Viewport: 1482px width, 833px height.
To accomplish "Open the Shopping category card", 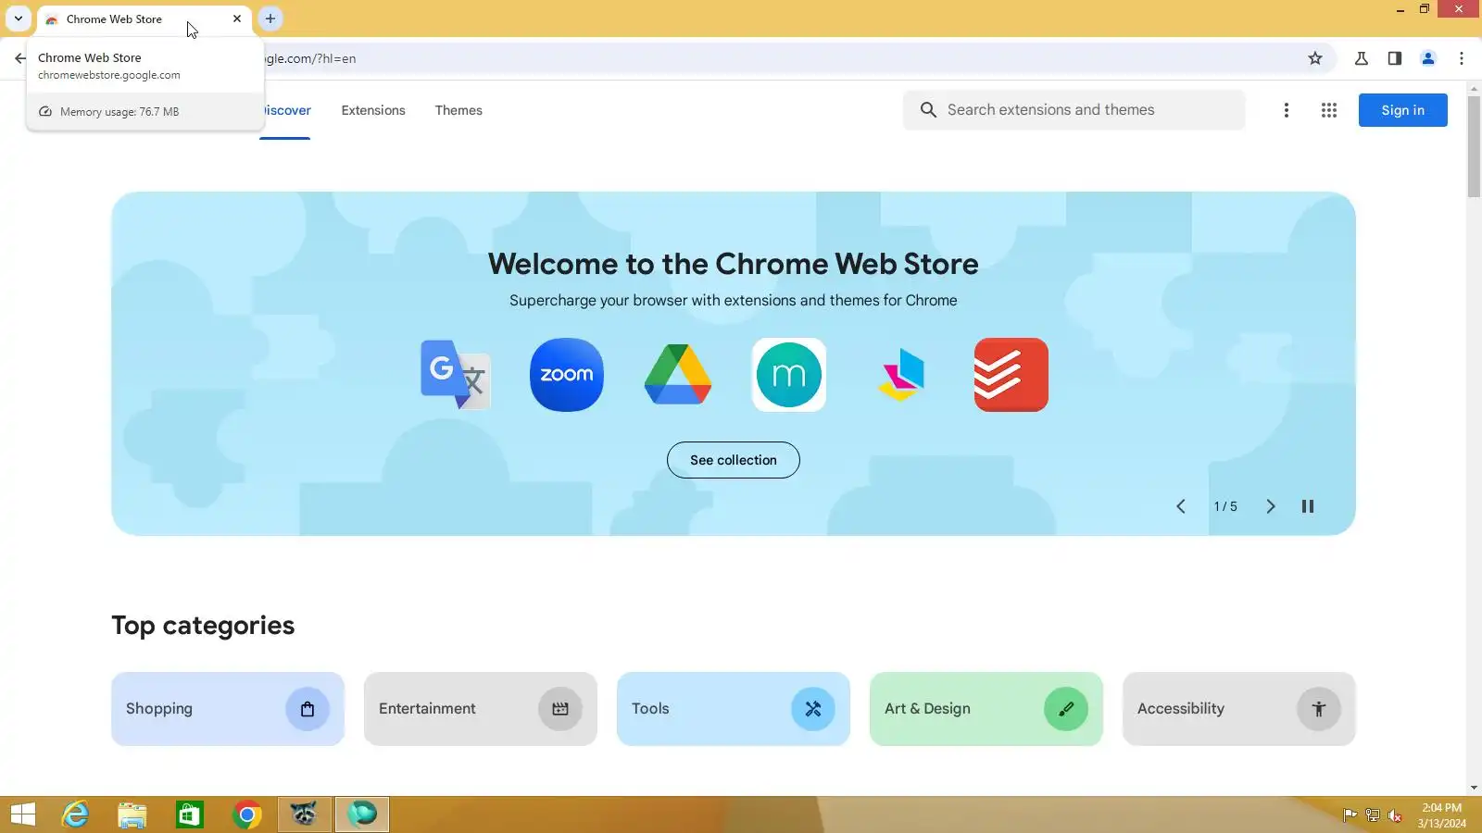I will (228, 709).
